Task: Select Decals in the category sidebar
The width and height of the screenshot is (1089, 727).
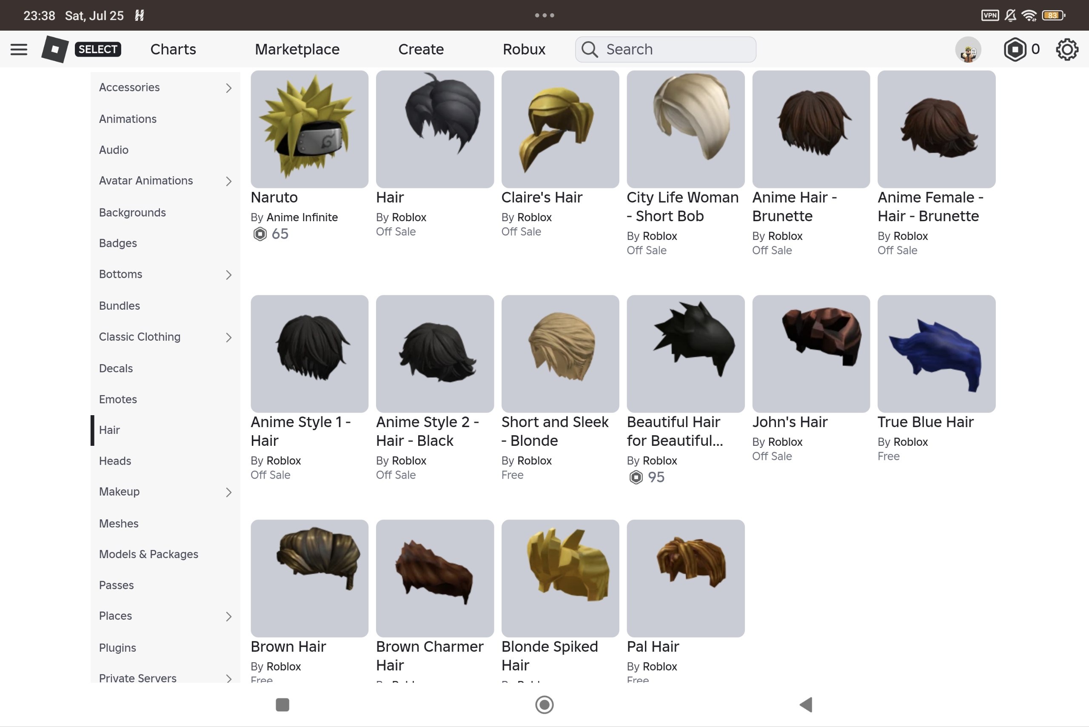Action: (116, 368)
